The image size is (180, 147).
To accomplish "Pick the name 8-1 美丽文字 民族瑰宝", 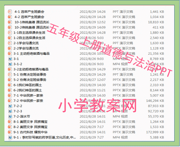I will click(31, 122).
